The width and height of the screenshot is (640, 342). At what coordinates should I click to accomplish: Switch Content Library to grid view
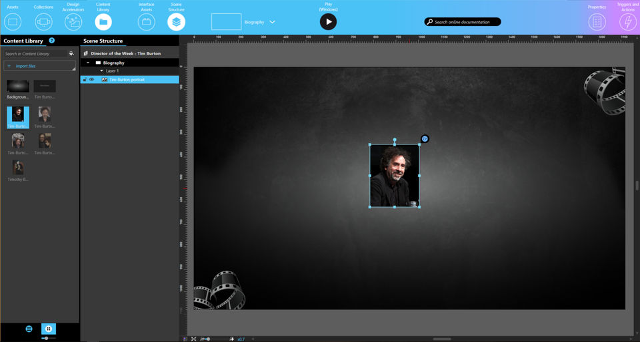coord(49,329)
